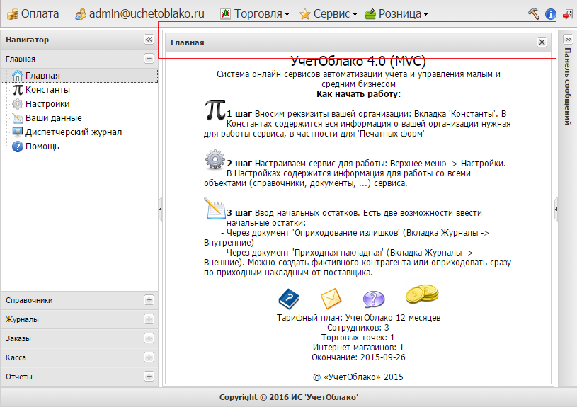The image size is (577, 407).
Task: Expand the Справочники section
Action: tap(149, 300)
